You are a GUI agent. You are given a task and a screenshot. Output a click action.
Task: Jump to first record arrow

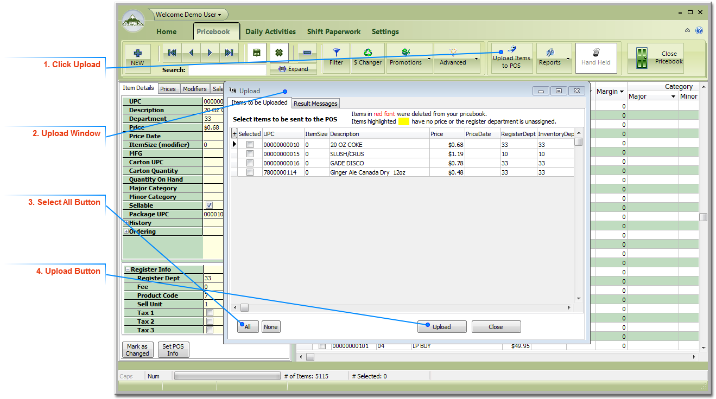coord(172,53)
